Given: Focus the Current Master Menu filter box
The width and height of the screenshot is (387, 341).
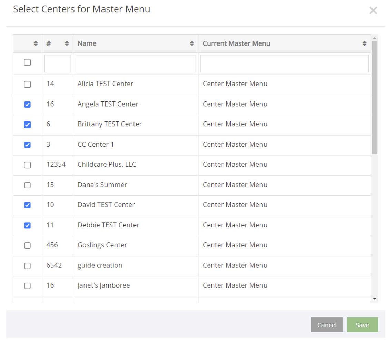Looking at the screenshot, I should 284,64.
